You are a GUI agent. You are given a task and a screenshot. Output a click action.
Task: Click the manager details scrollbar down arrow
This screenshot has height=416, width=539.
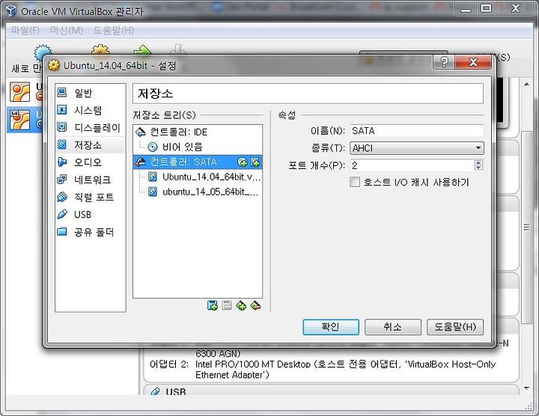(526, 388)
